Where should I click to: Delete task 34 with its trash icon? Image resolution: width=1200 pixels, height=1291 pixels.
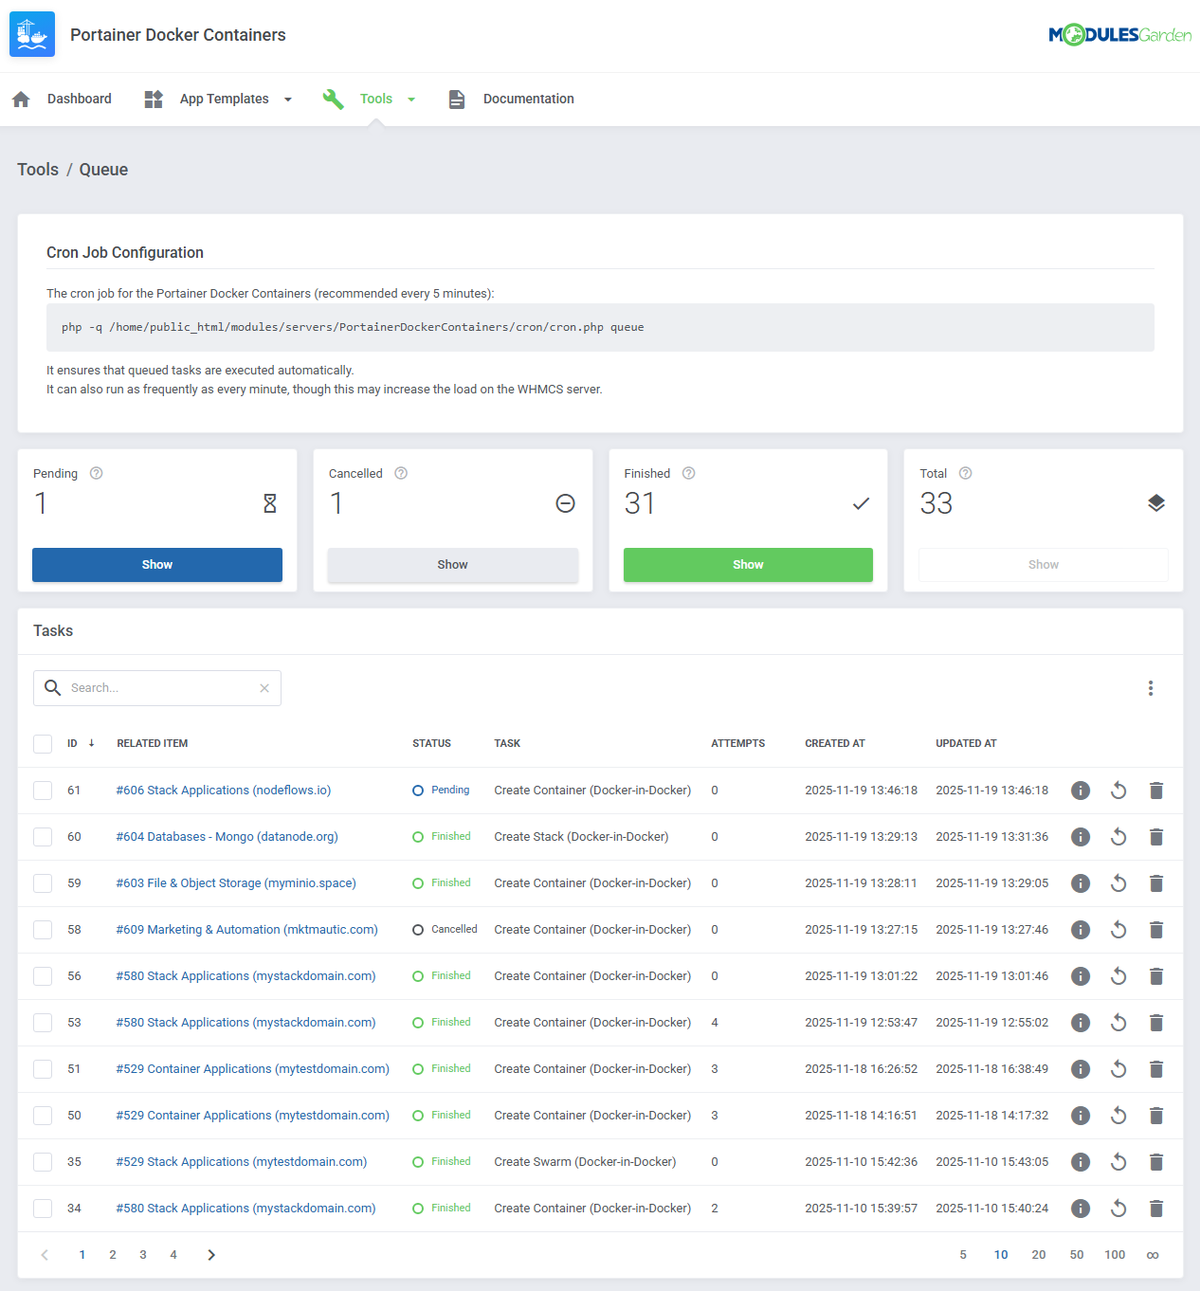(x=1155, y=1209)
